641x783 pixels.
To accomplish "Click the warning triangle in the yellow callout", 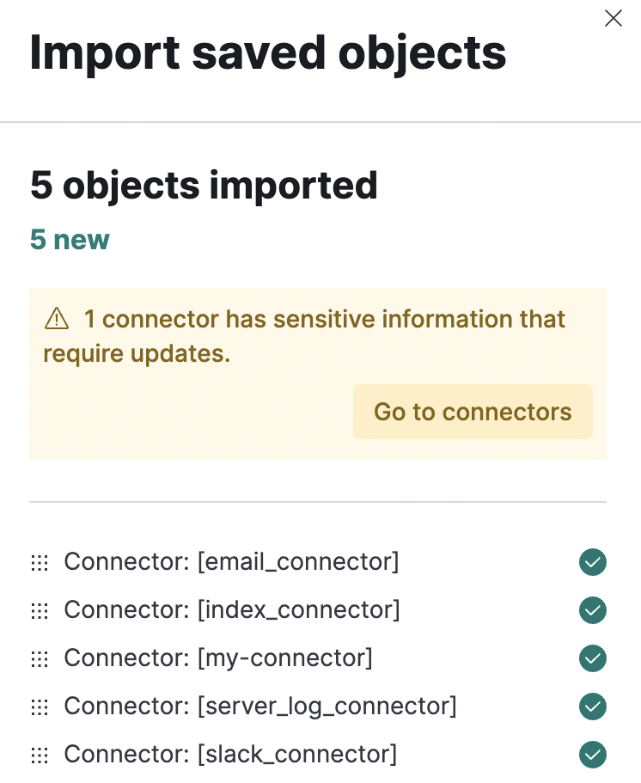I will (56, 318).
